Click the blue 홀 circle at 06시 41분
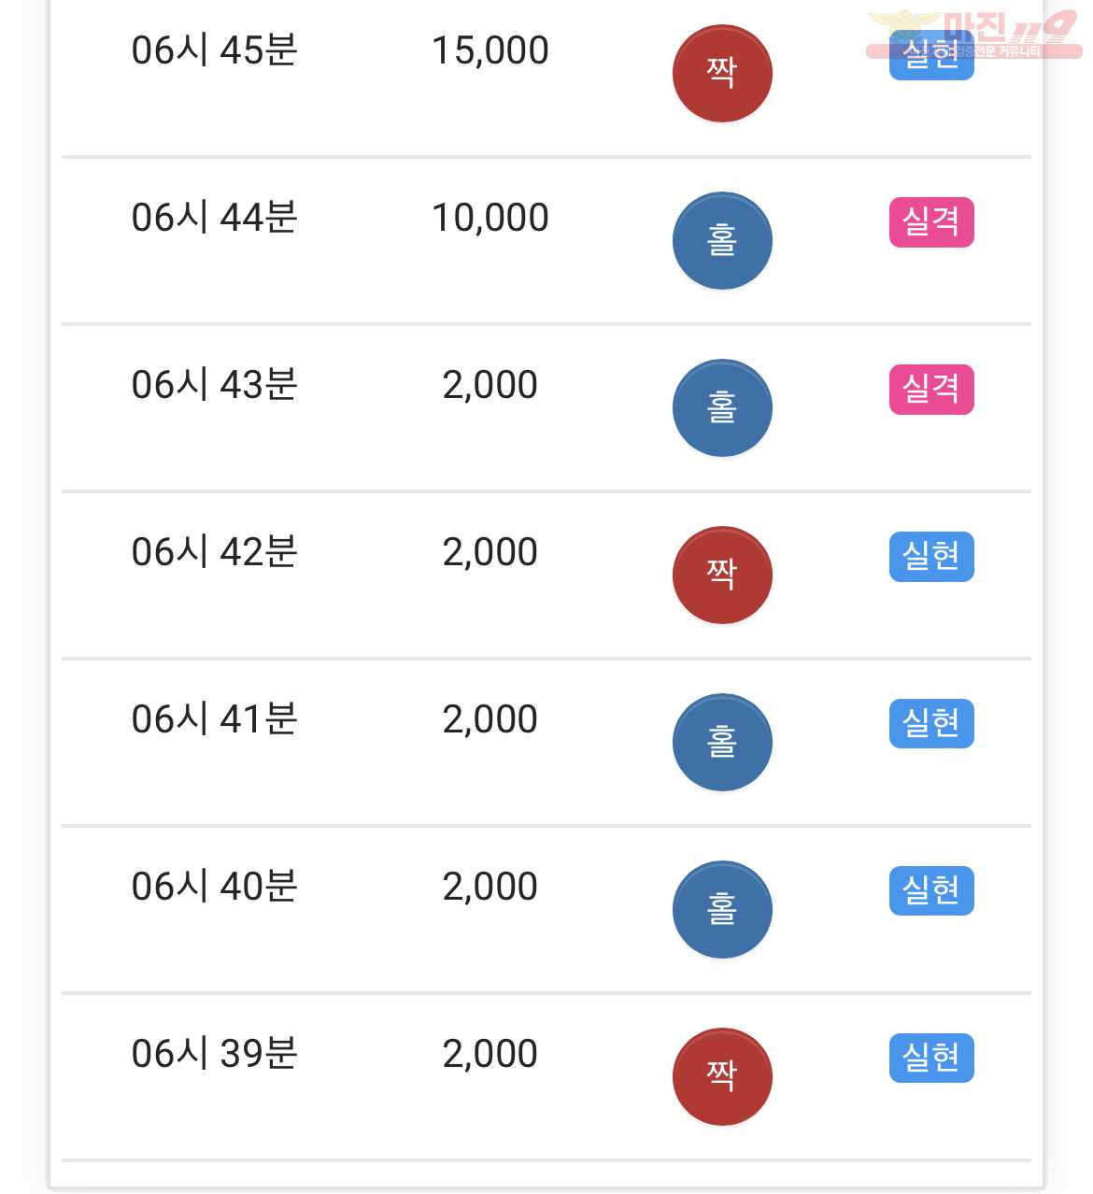The width and height of the screenshot is (1093, 1194). pos(722,743)
